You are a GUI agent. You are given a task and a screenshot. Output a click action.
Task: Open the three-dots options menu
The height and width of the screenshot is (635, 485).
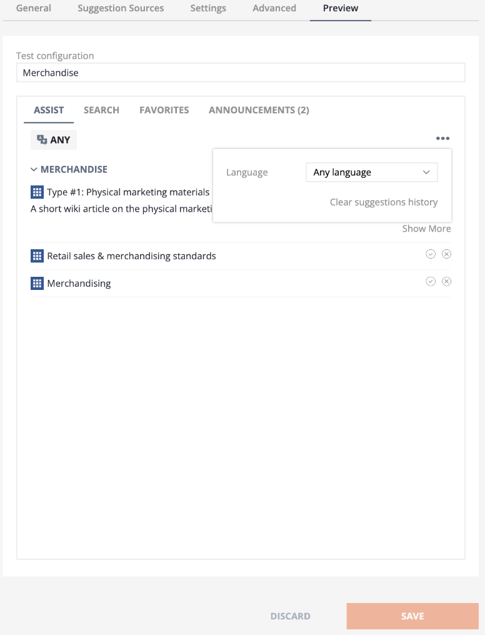(442, 138)
